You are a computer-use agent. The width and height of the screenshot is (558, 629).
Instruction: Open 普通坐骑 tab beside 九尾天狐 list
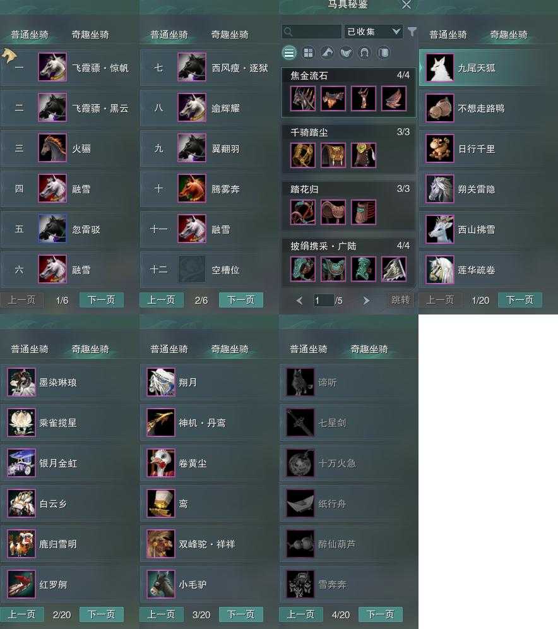pos(448,35)
